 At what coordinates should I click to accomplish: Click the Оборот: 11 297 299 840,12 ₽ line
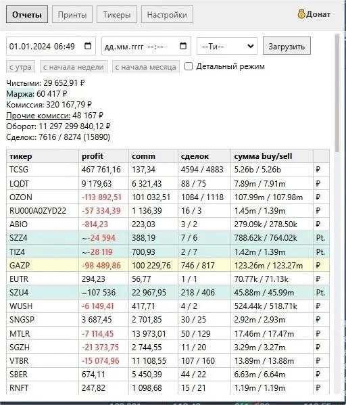pos(58,126)
